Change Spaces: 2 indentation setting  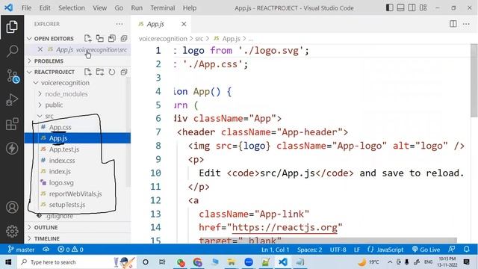pos(309,250)
